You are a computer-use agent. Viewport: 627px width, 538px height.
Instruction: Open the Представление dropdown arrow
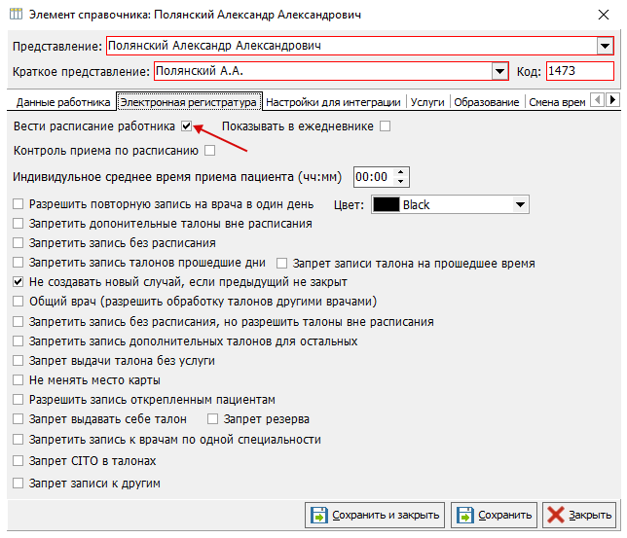coord(605,46)
